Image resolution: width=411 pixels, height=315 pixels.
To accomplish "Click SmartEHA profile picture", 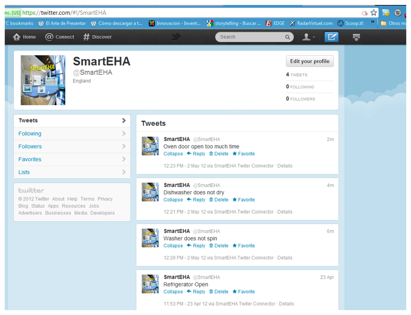I will pos(43,80).
